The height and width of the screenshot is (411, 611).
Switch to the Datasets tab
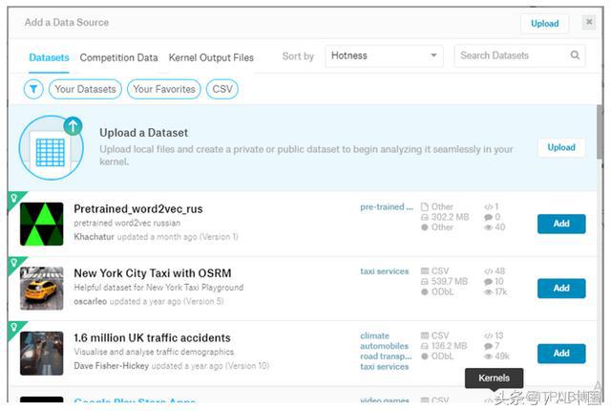(49, 57)
